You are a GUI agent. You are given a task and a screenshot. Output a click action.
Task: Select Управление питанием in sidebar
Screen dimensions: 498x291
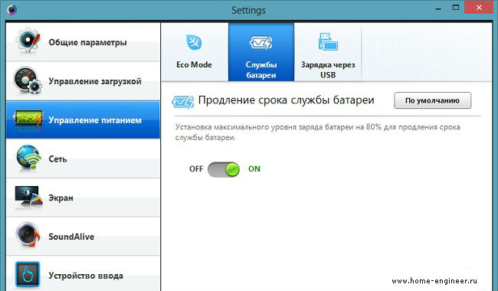click(83, 120)
